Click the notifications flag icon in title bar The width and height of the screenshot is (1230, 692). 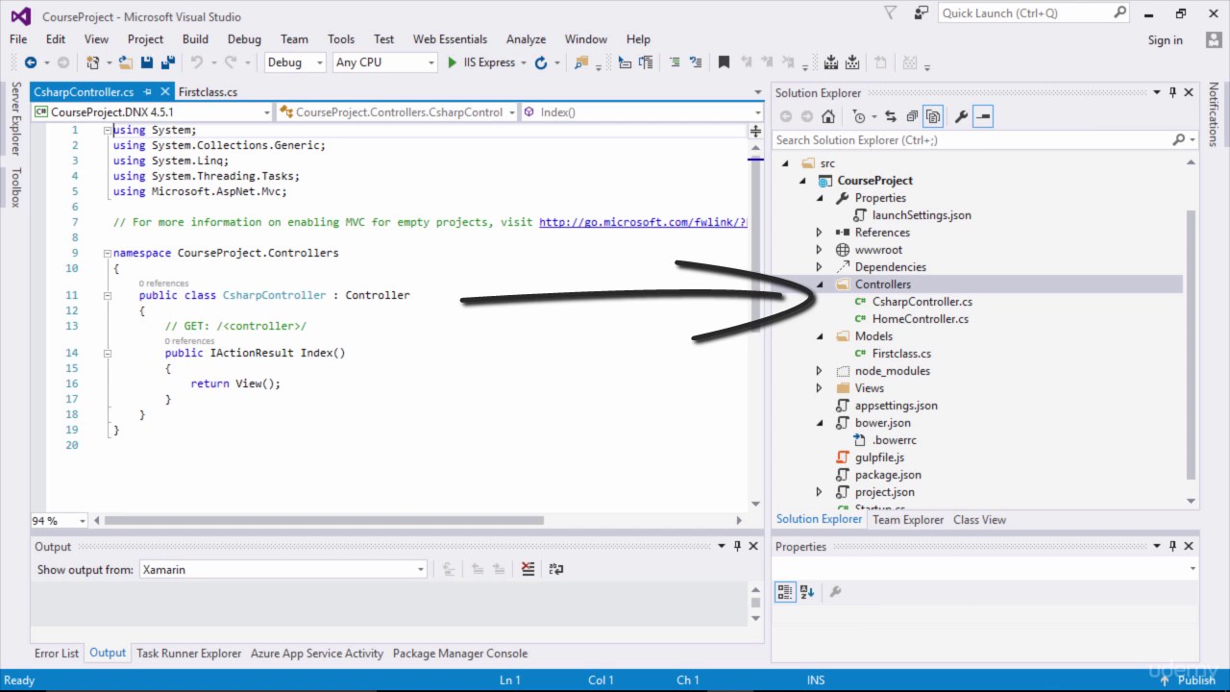(x=890, y=13)
